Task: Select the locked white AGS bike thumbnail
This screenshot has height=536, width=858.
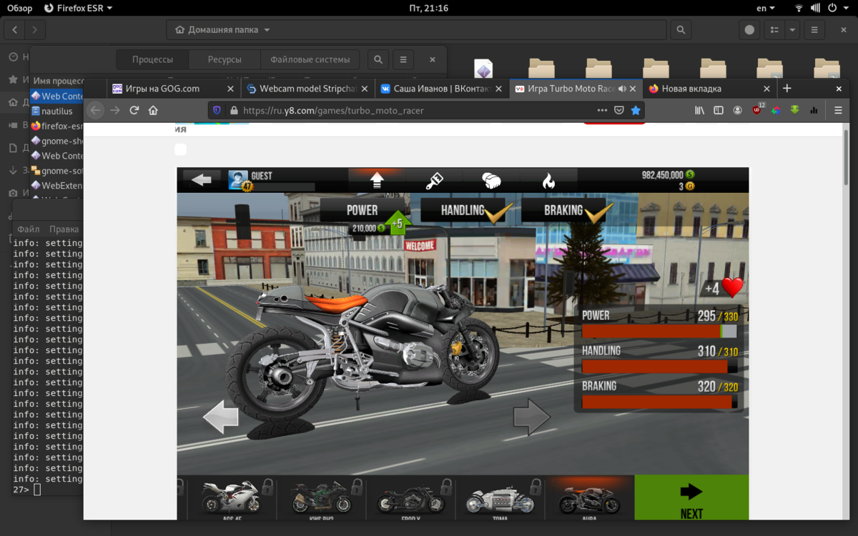Action: [231, 497]
